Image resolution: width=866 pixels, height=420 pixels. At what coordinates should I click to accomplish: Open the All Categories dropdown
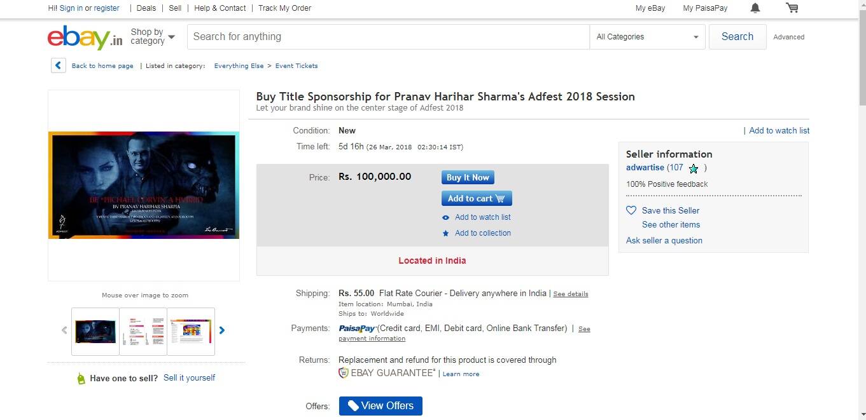coord(647,37)
